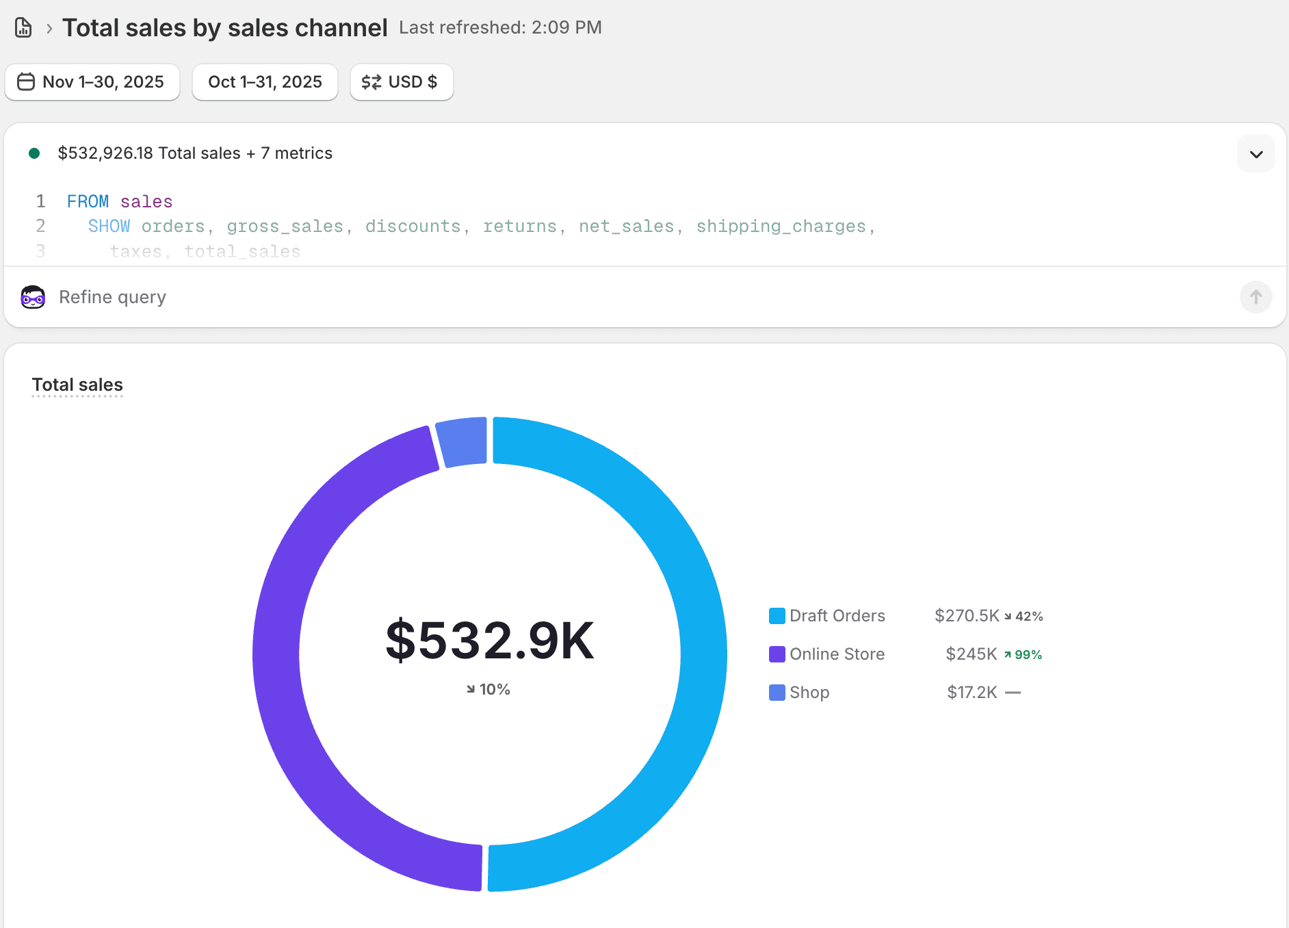Select the Draft Orders blue legend swatch
Image resolution: width=1289 pixels, height=928 pixels.
point(777,615)
